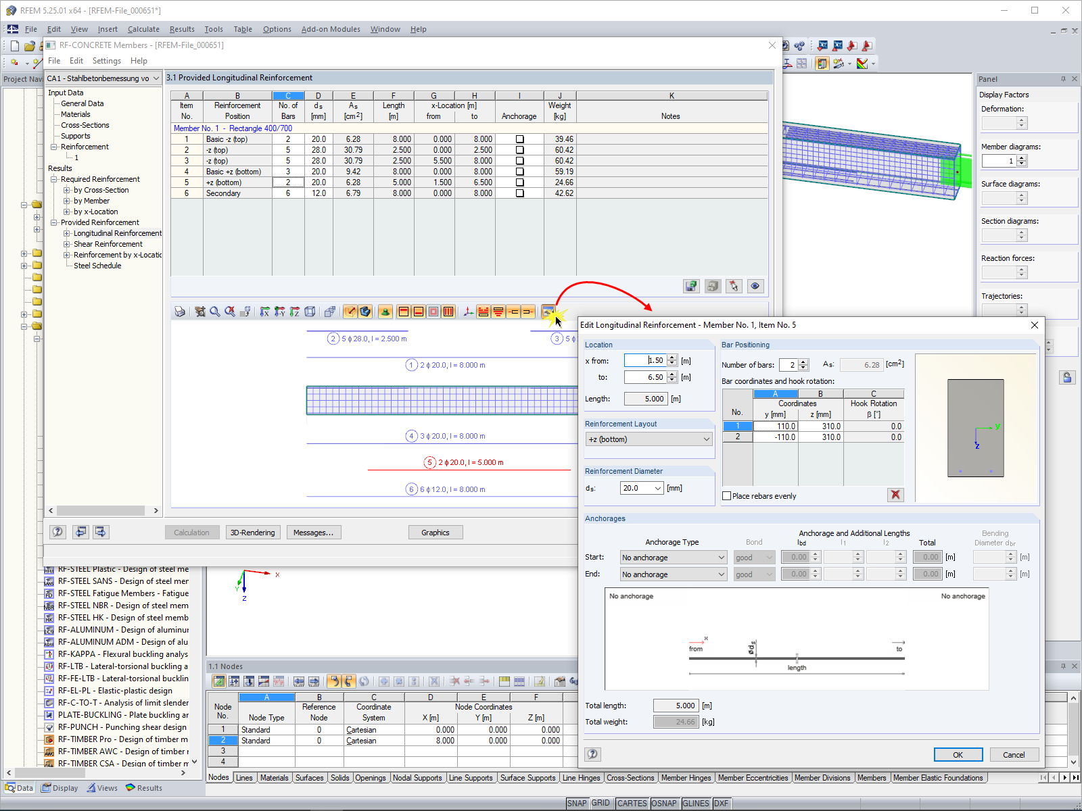Open the Add-on Modules menu
1082x811 pixels.
pyautogui.click(x=331, y=29)
